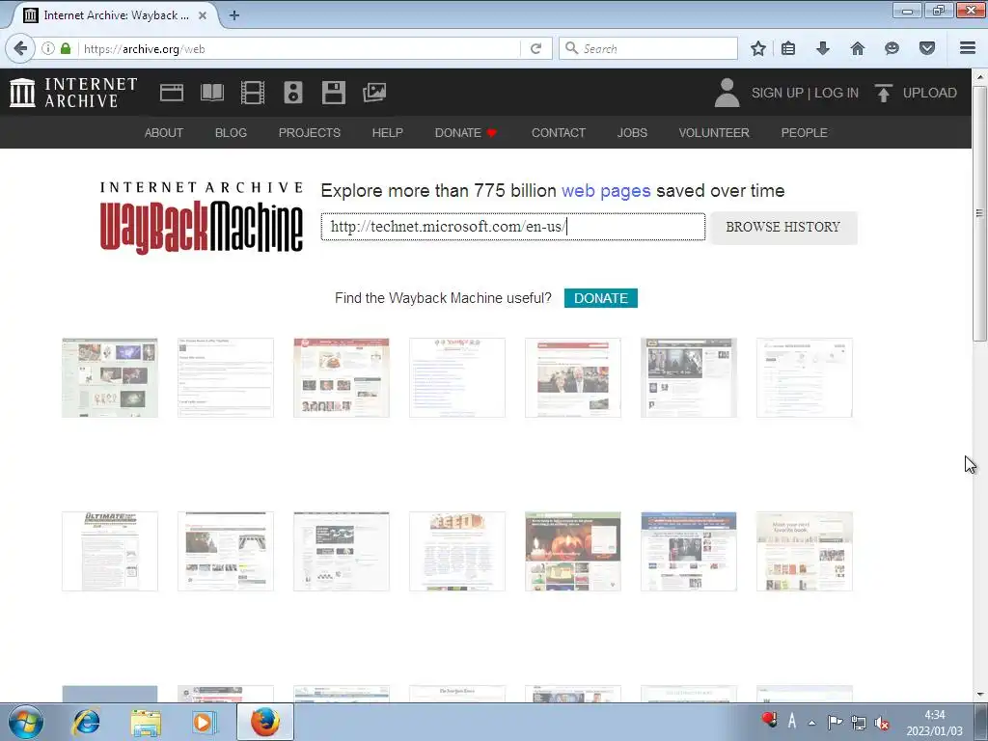Image resolution: width=988 pixels, height=741 pixels.
Task: Open the JOBS menu item
Action: click(632, 133)
